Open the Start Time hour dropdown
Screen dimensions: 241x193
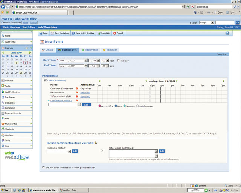[x=98, y=60]
